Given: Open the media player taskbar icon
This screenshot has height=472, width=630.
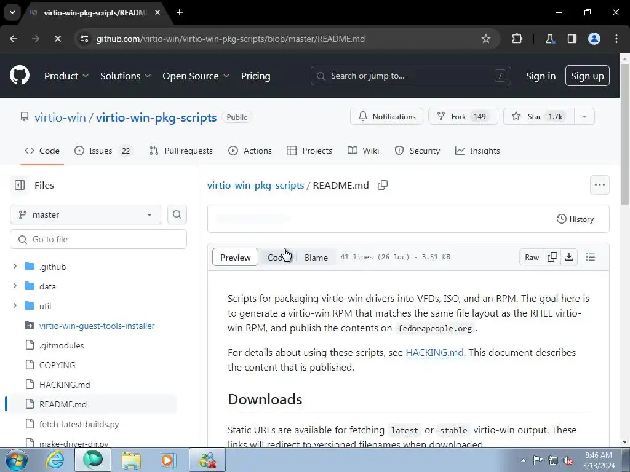Looking at the screenshot, I should coord(168,460).
